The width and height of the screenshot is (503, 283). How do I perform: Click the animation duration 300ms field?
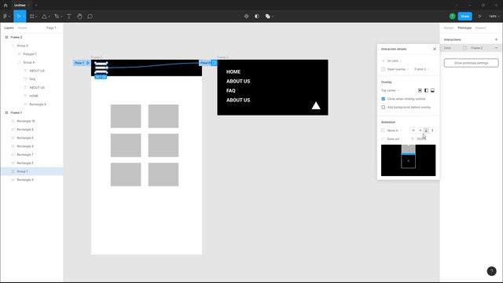click(x=421, y=139)
